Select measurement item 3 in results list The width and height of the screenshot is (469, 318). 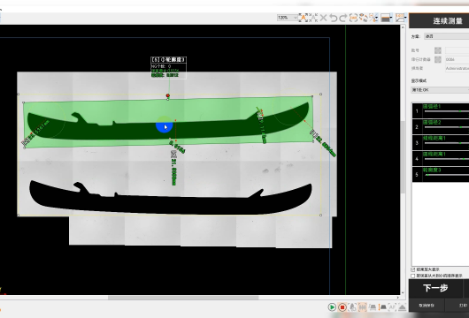(x=441, y=143)
